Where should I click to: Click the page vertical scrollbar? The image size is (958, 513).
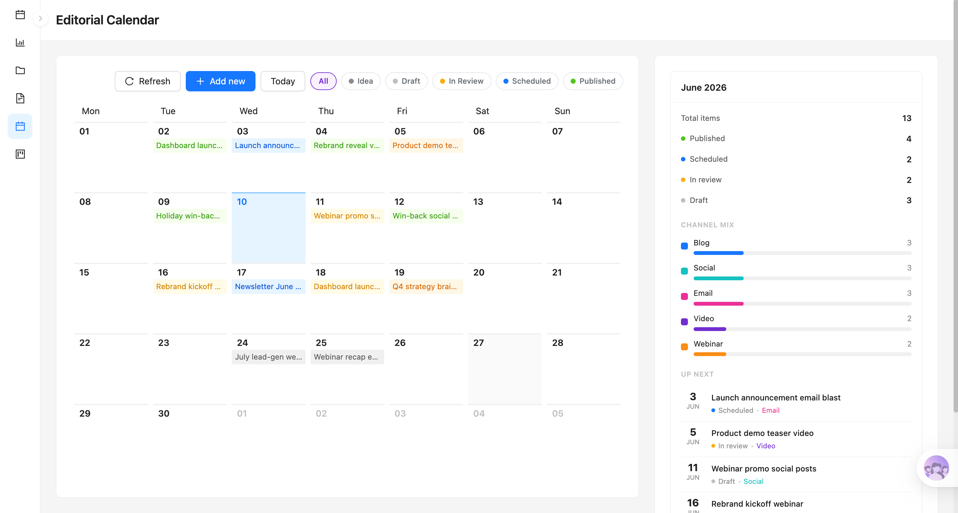pos(955,206)
